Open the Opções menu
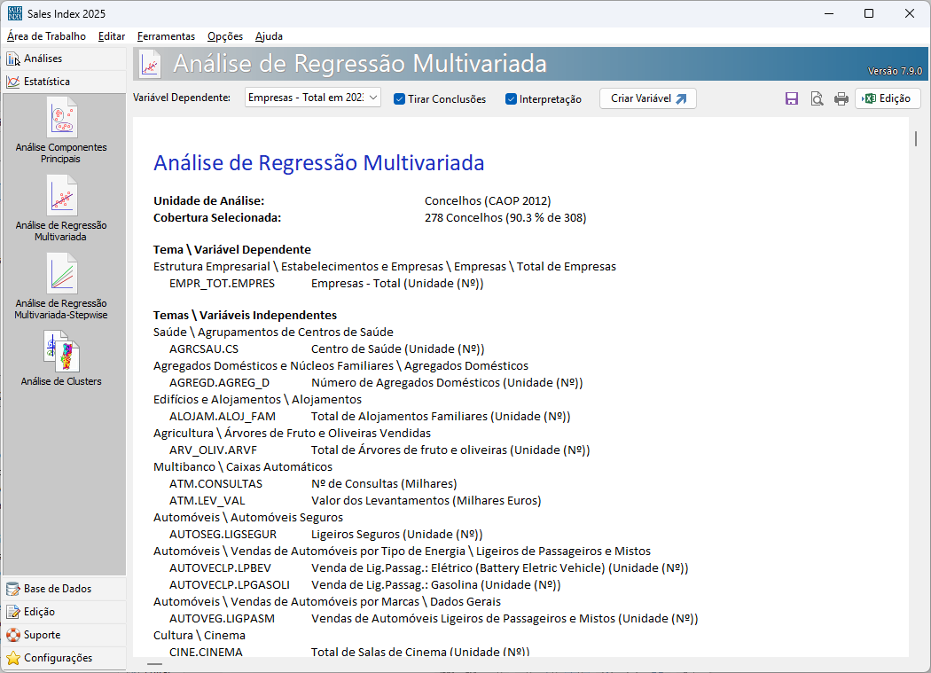The image size is (931, 673). point(225,36)
